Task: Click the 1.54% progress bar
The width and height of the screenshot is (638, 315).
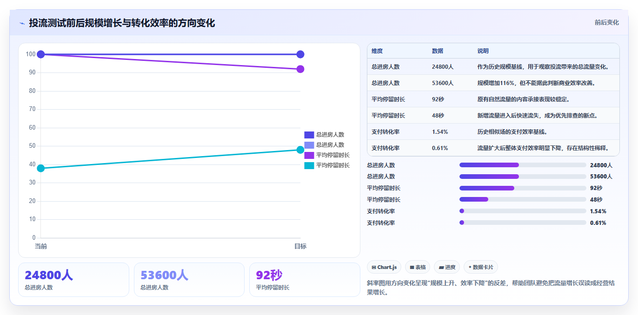Action: coord(523,211)
